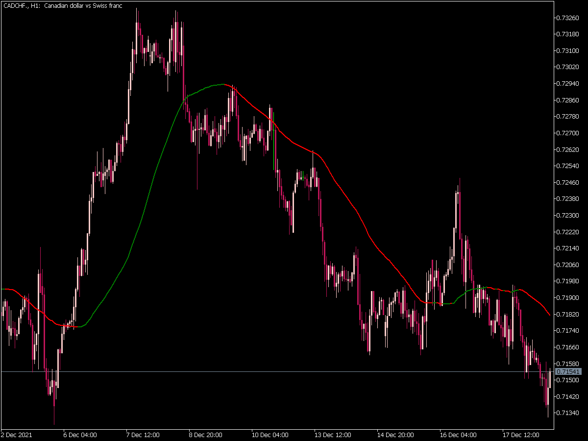Click the 0.71980 price axis label

coord(567,281)
